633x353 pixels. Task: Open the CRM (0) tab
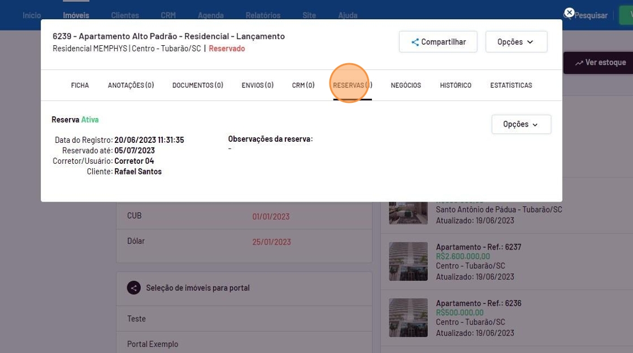coord(303,85)
